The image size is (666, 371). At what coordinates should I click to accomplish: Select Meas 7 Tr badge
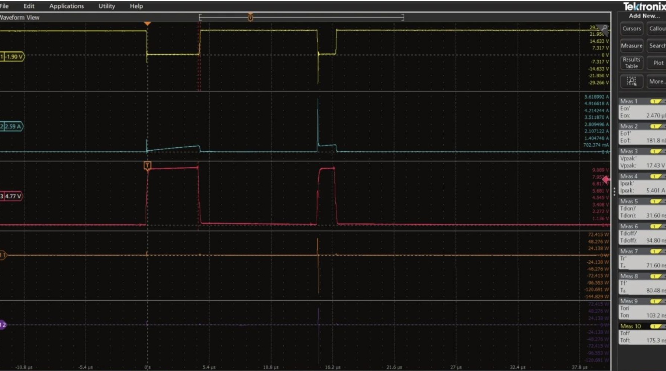(642, 258)
